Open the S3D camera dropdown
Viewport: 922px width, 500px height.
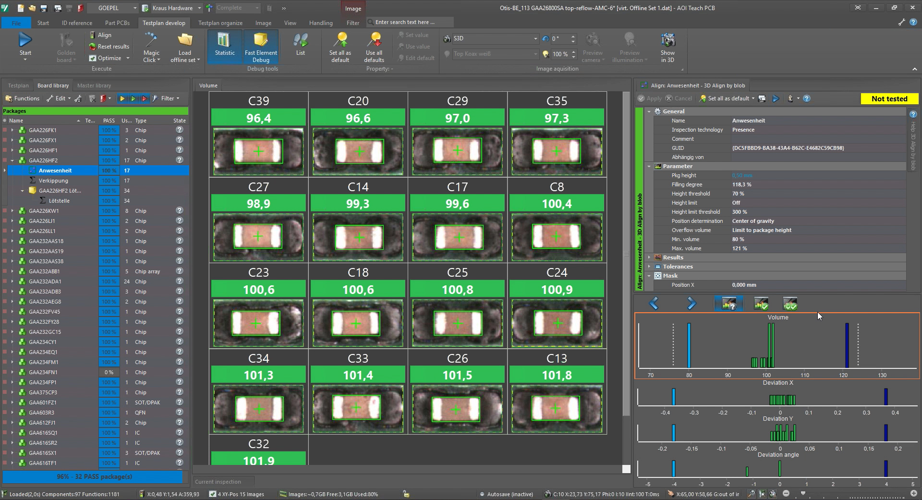[x=535, y=38]
